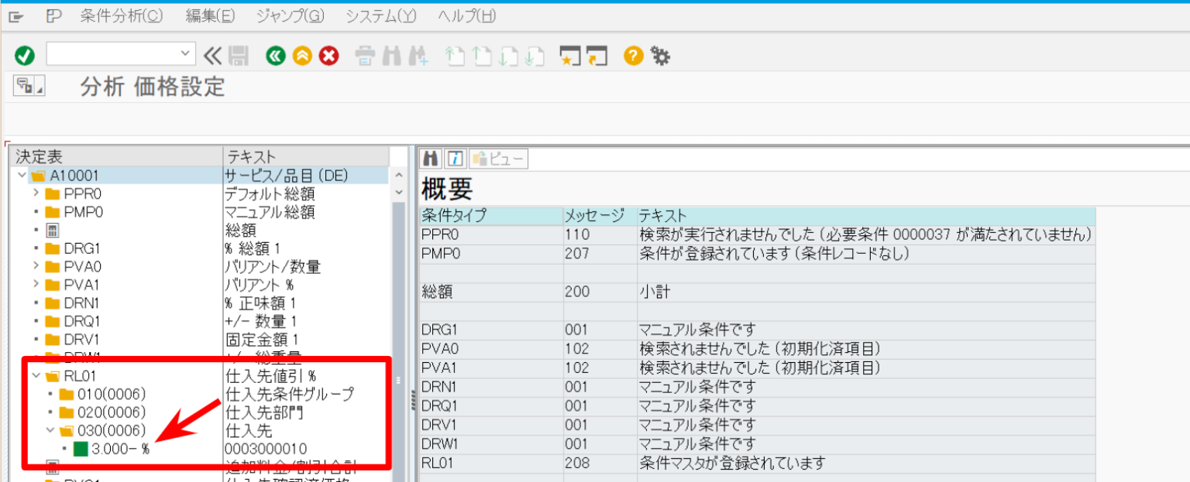Screen dimensions: 1190x482
Task: Click the session exit icon left of menu bar
Action: (x=15, y=15)
